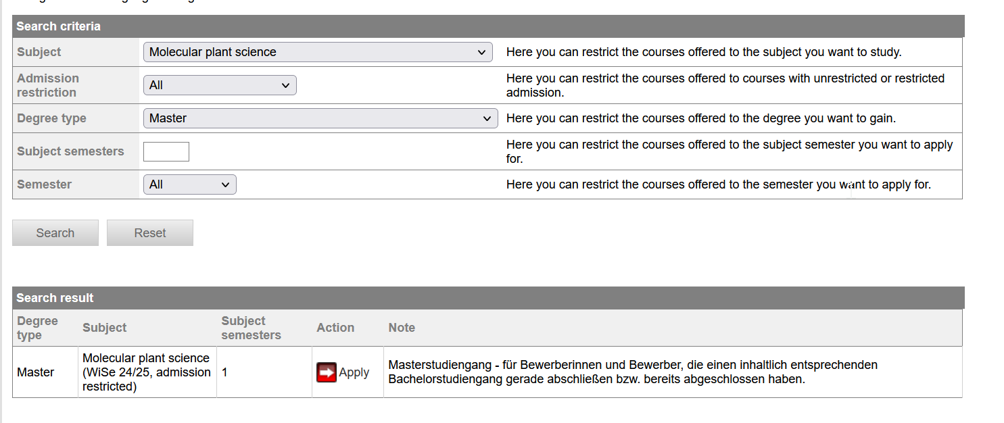Click the Apply link in the search result

point(354,372)
